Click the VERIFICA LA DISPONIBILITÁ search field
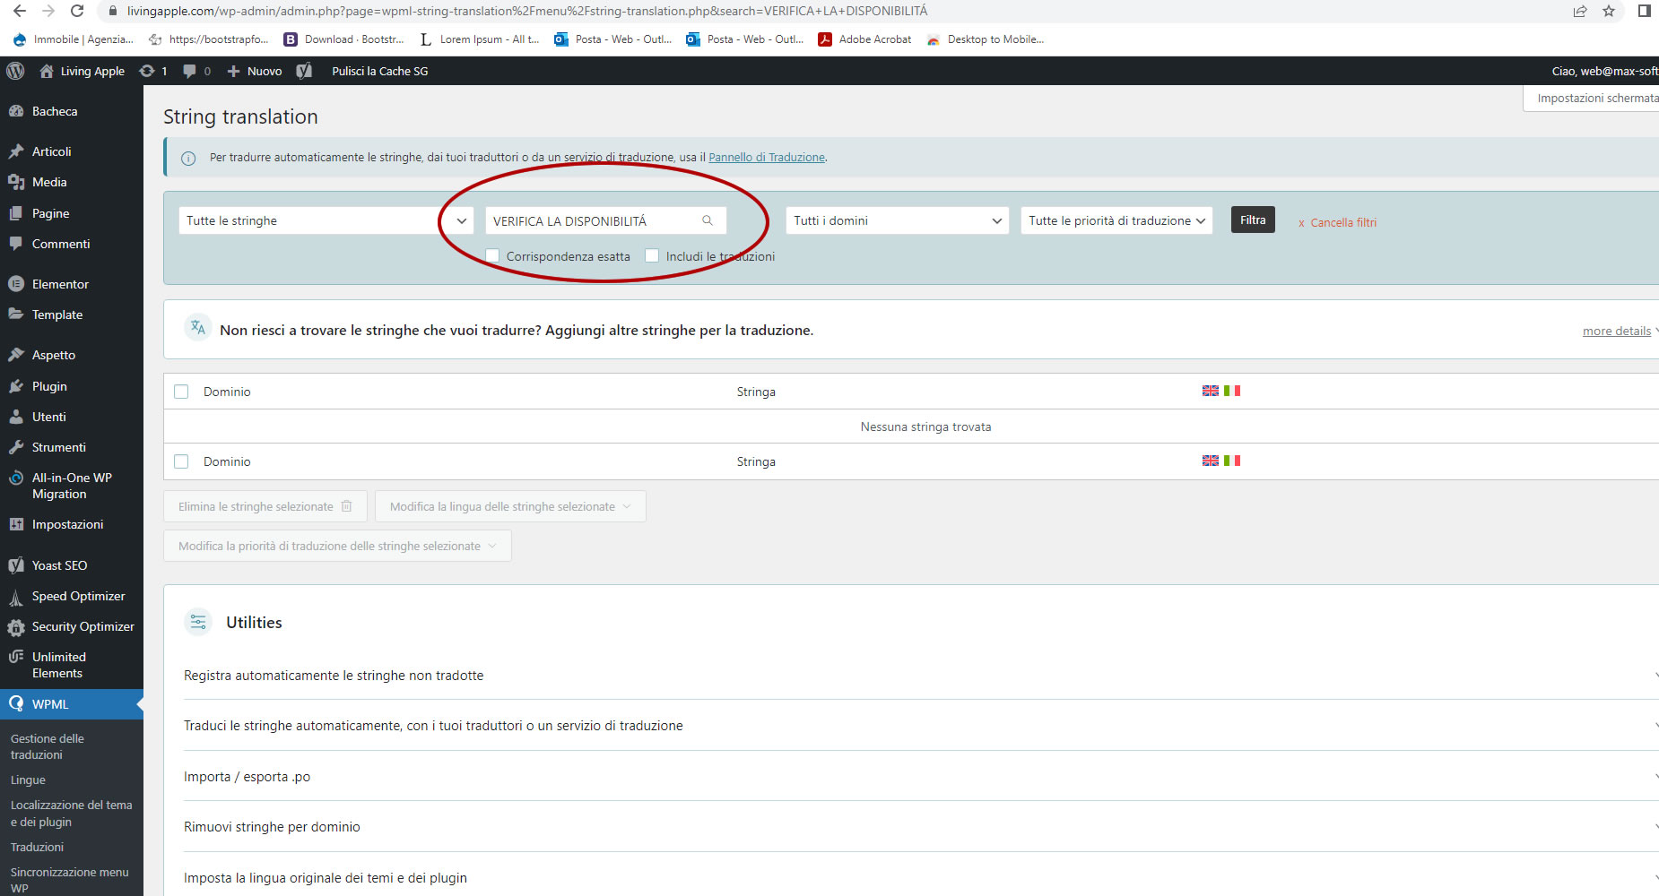1659x896 pixels. tap(592, 220)
